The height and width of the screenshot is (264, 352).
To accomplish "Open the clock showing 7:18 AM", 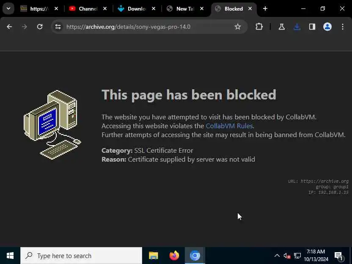I will click(x=316, y=256).
